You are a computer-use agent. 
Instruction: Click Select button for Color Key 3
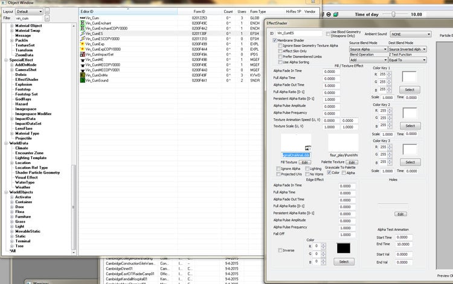tap(410, 162)
